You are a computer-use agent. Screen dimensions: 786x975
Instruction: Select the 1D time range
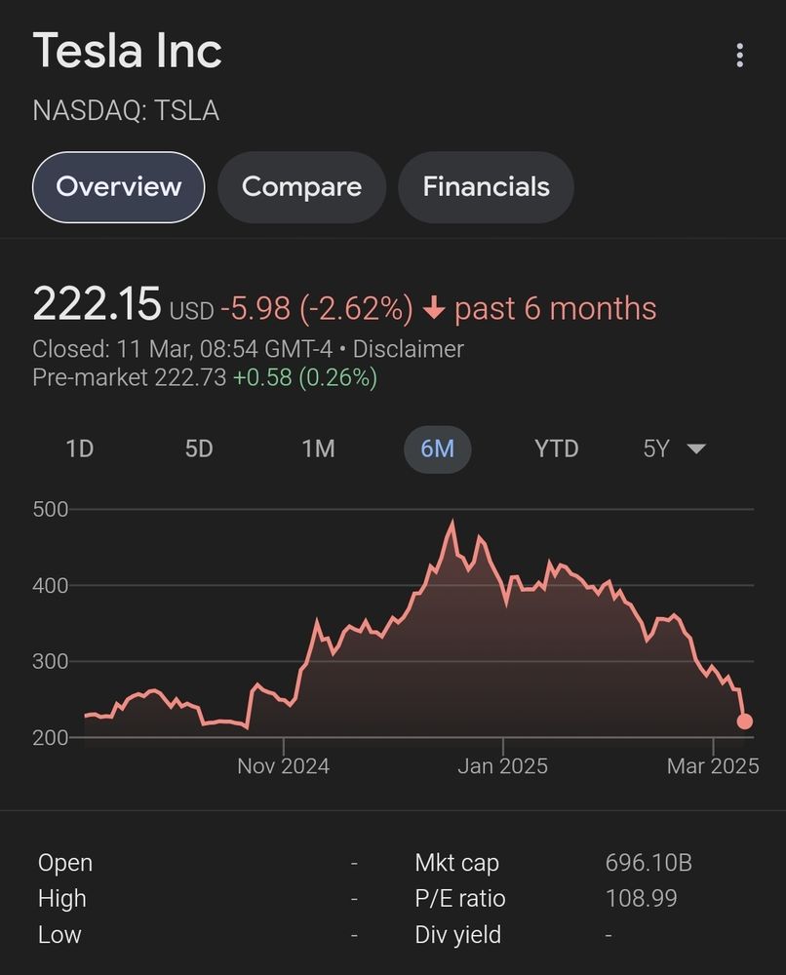click(x=79, y=448)
